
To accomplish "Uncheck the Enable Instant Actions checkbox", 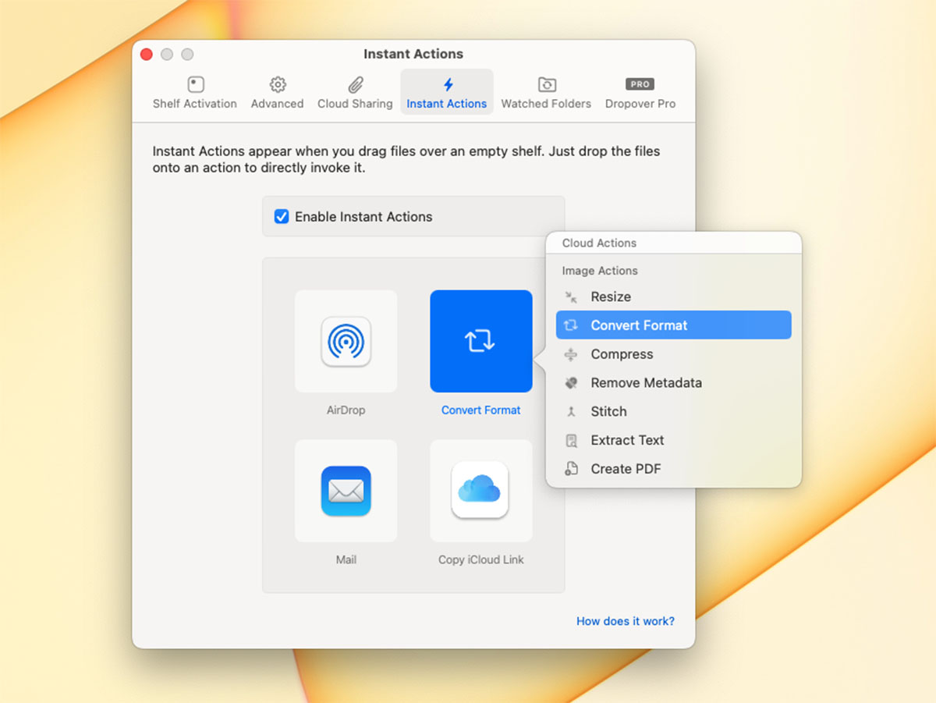I will click(282, 217).
